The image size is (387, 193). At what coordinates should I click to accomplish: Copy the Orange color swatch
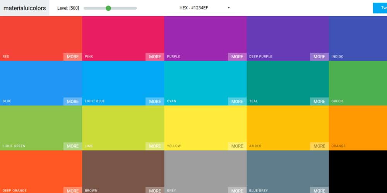coord(358,128)
